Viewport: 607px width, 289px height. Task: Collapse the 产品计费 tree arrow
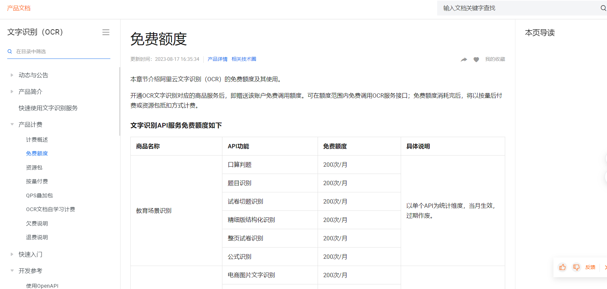pos(12,124)
